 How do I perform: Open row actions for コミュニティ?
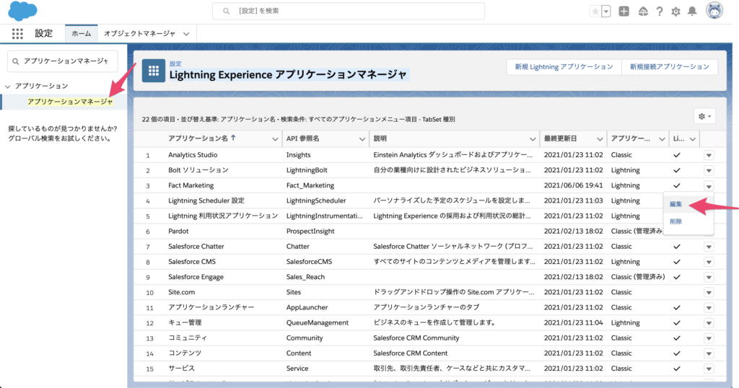[709, 338]
